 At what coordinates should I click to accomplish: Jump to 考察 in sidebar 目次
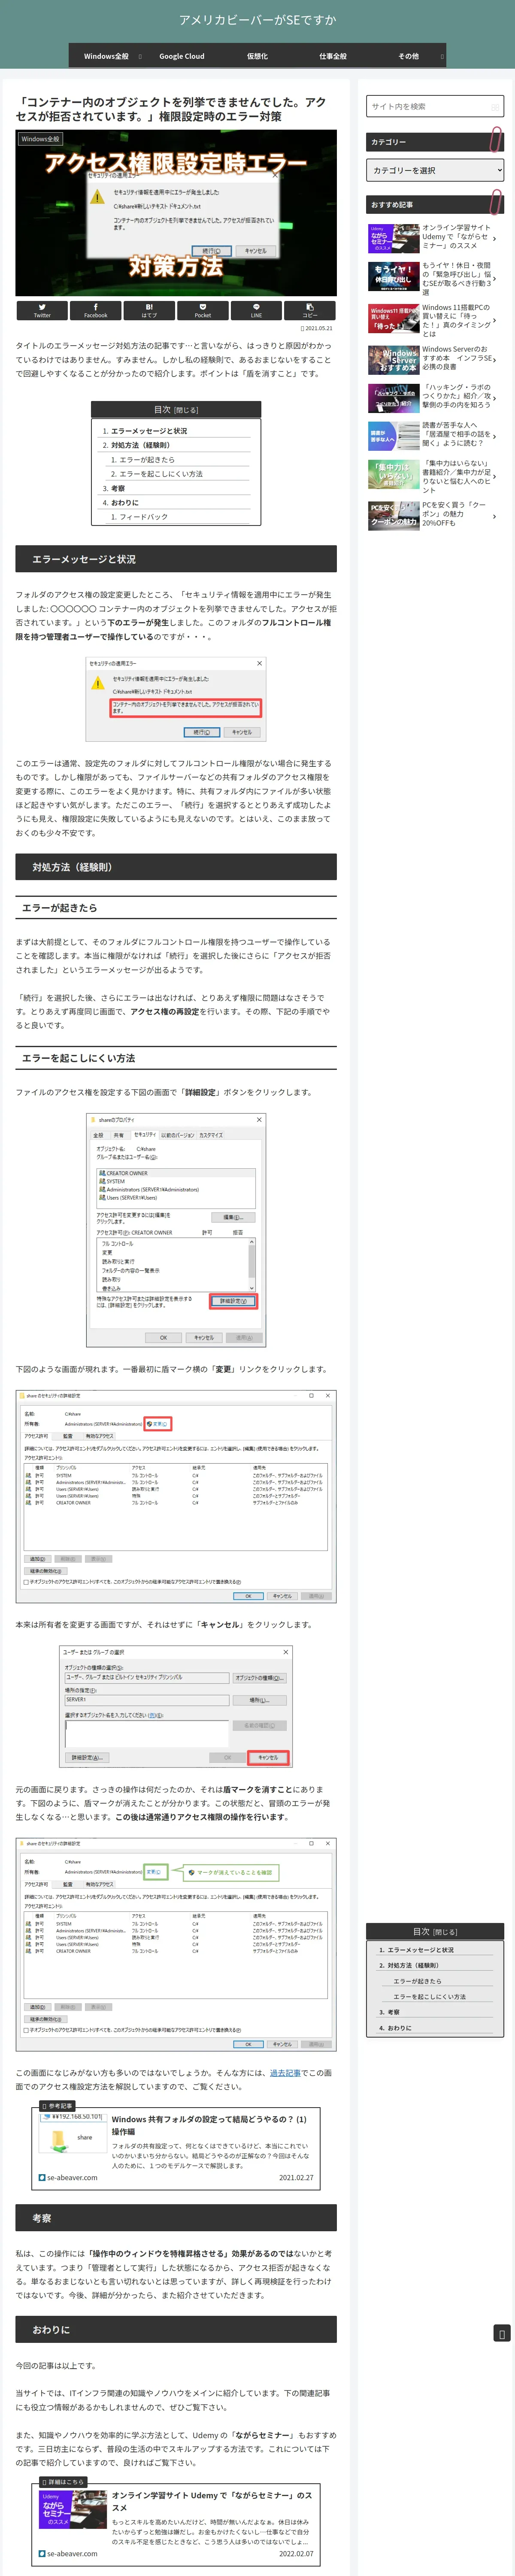point(393,2012)
